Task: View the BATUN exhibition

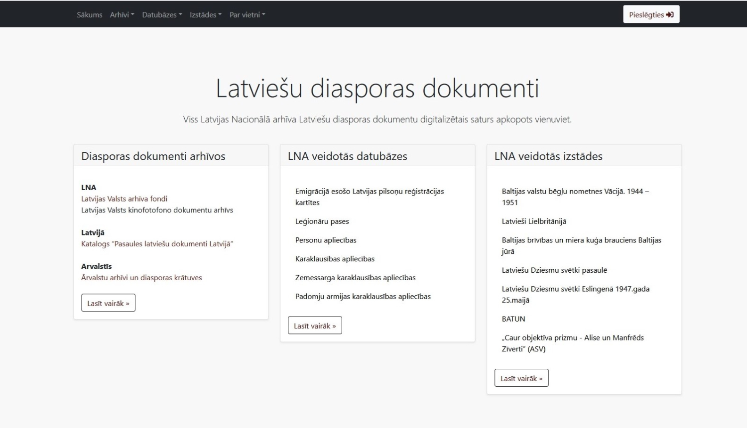Action: (x=513, y=319)
